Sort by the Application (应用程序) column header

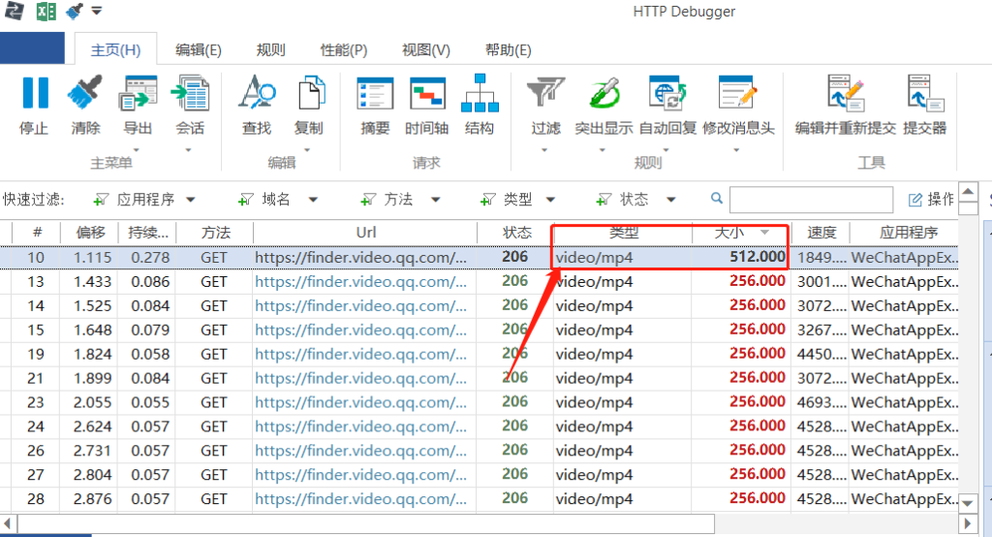pos(905,233)
